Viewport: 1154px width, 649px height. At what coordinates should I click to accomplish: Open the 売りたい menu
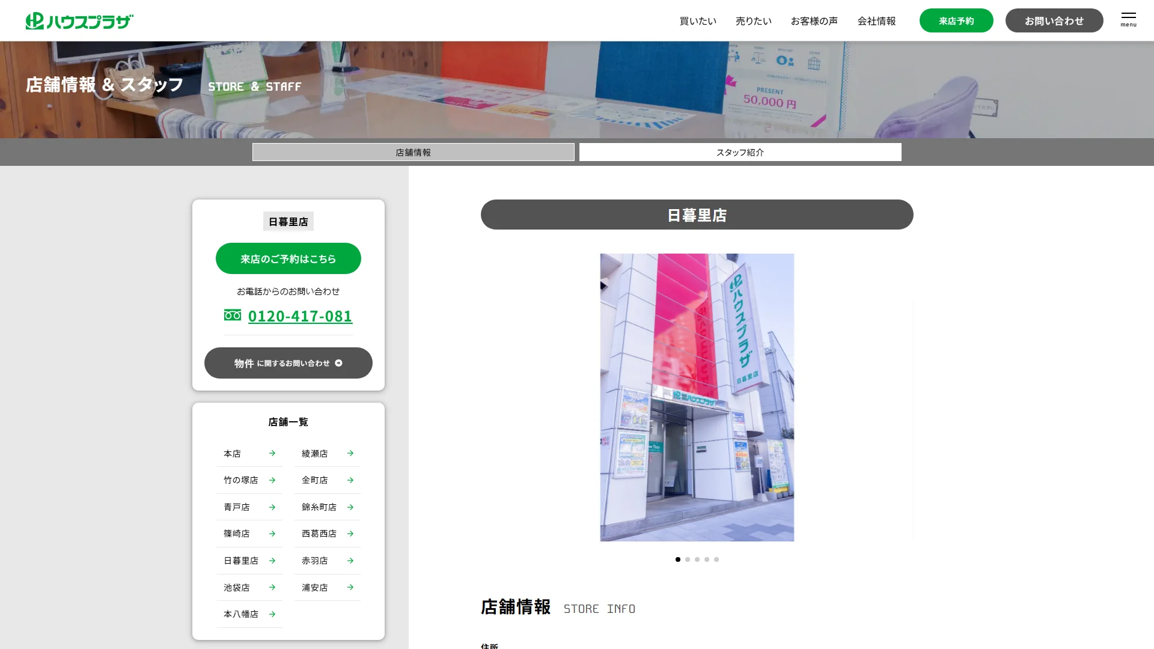[754, 21]
